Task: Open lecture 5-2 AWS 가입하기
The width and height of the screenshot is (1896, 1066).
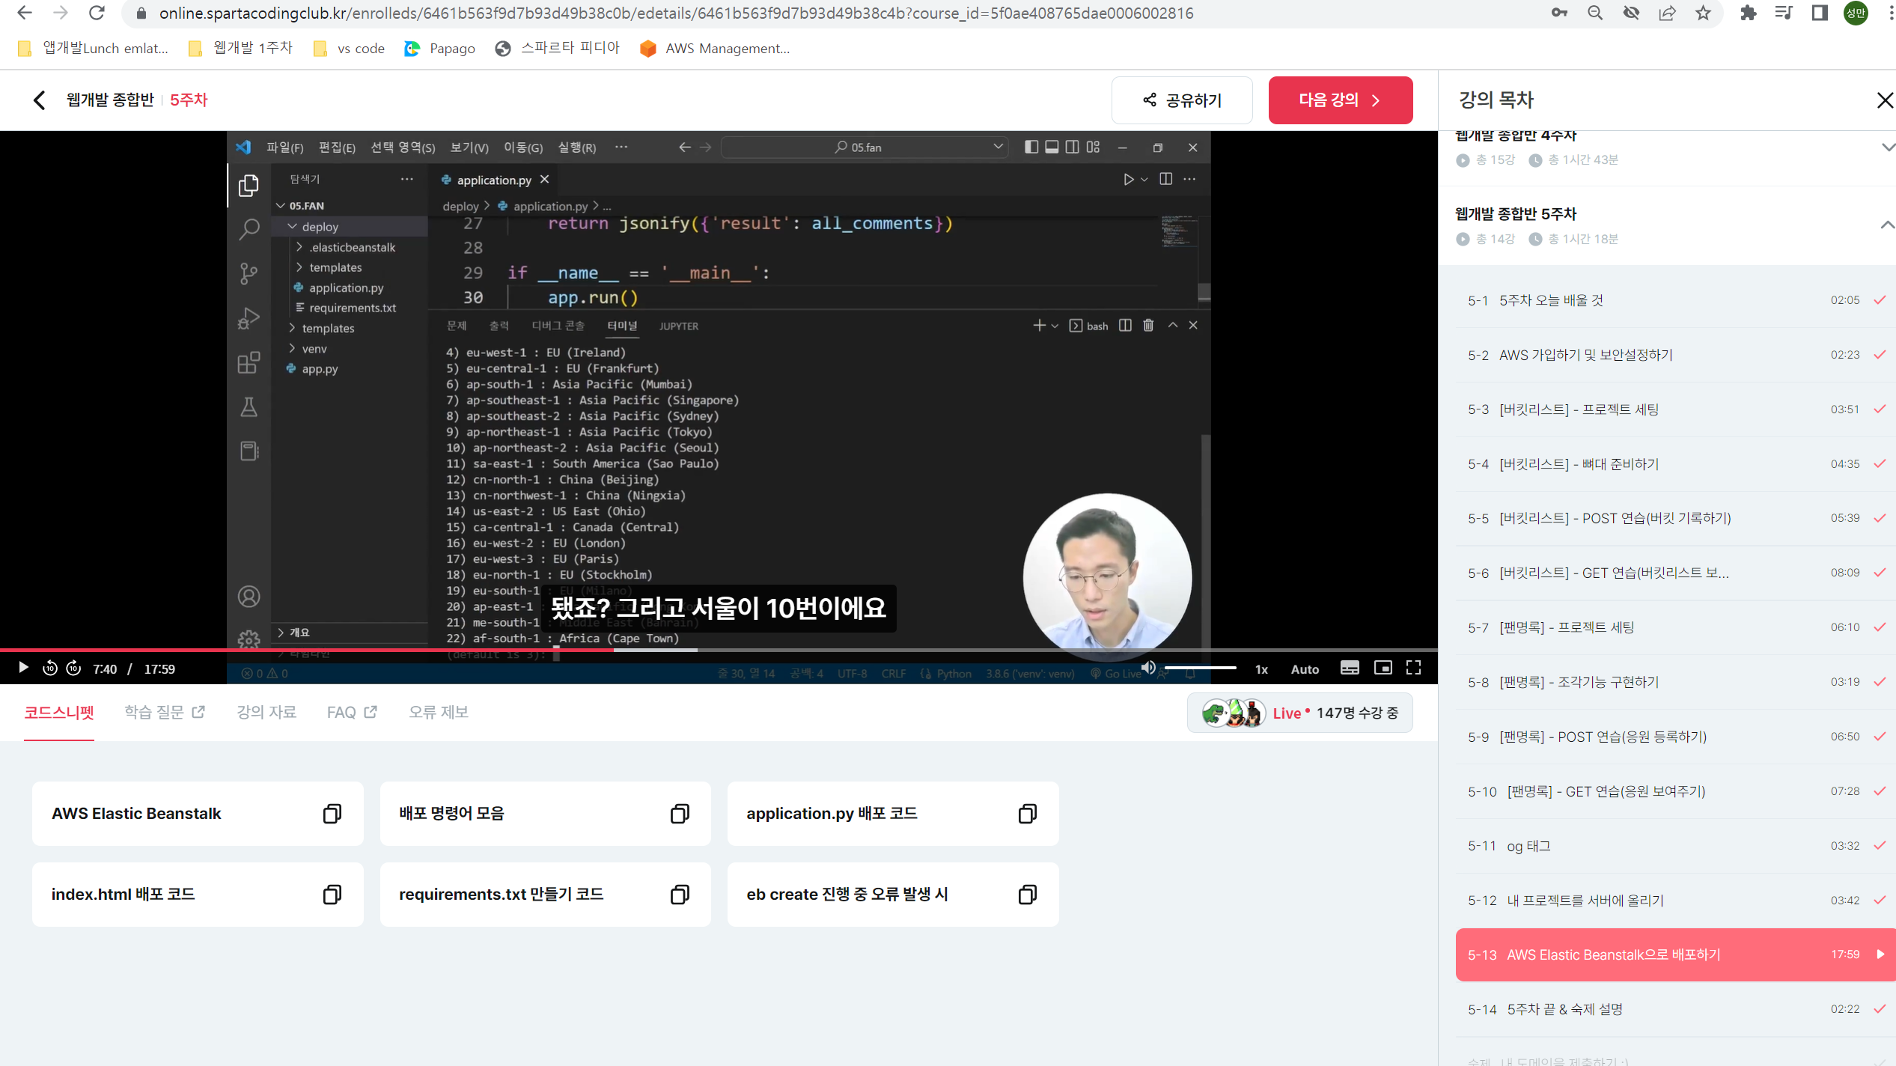Action: click(x=1675, y=355)
